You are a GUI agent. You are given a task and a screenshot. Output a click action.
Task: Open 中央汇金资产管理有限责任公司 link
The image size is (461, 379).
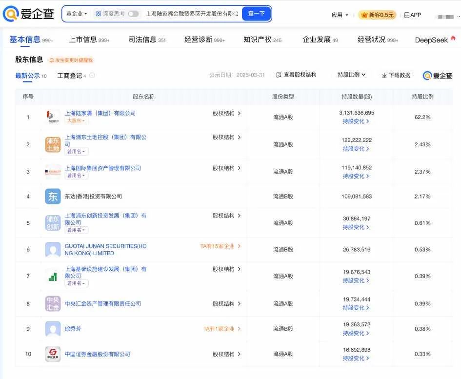103,304
